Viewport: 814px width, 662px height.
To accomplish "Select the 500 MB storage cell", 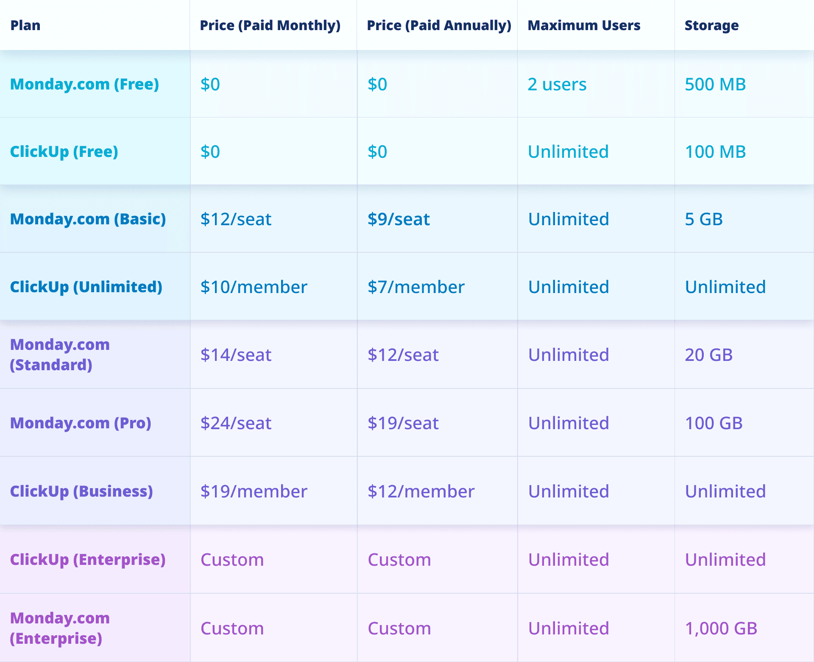I will pyautogui.click(x=715, y=84).
